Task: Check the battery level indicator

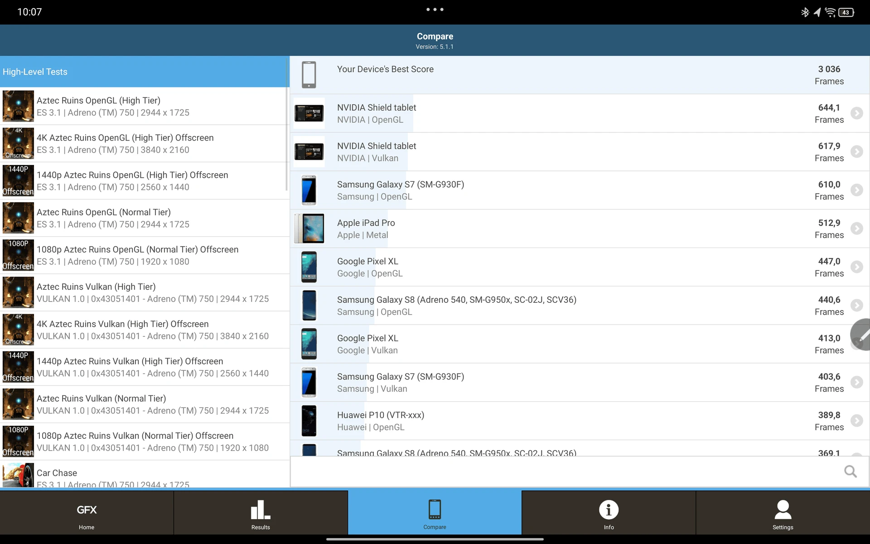Action: coord(846,12)
